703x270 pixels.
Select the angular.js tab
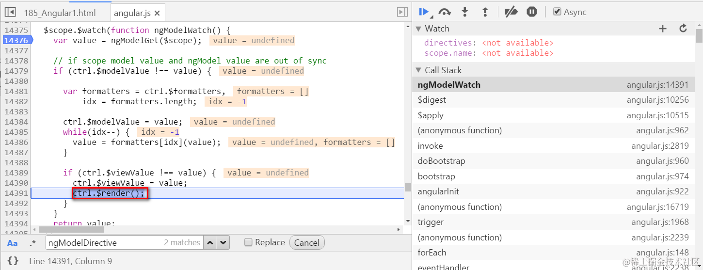point(132,13)
